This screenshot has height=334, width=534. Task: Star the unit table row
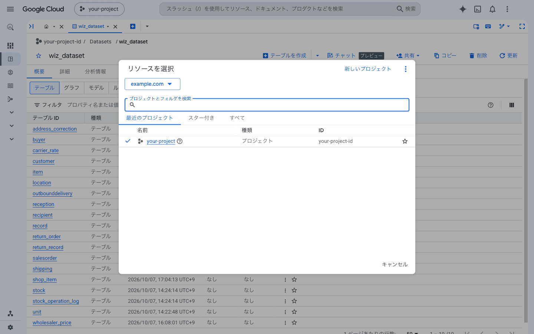point(294,312)
